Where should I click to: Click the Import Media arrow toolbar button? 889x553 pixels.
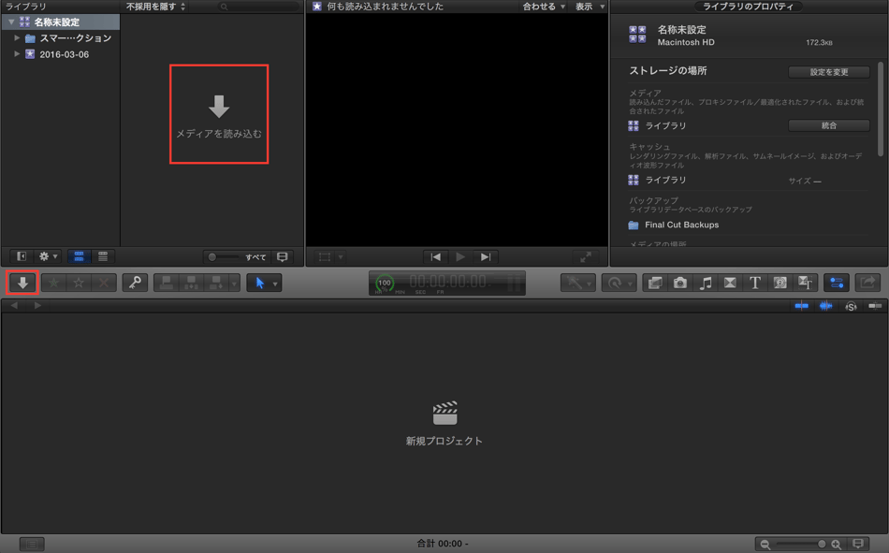click(x=22, y=283)
